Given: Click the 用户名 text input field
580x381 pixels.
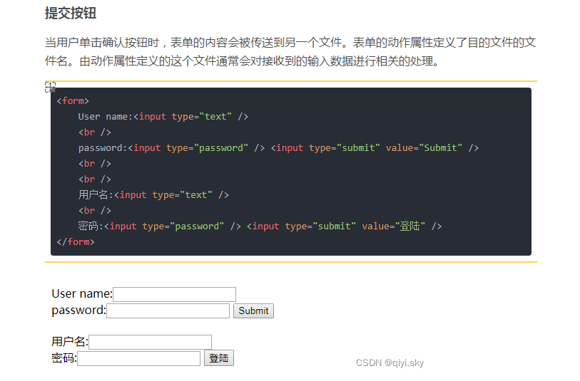Looking at the screenshot, I should coord(151,342).
